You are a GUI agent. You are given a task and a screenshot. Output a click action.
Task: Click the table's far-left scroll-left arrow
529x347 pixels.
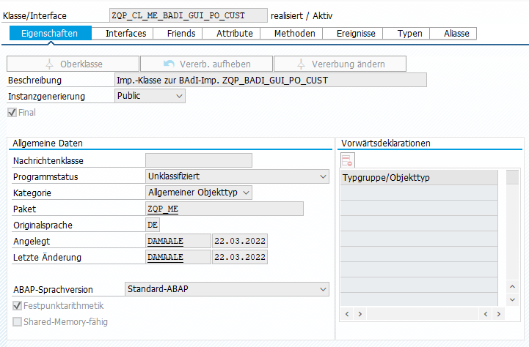(x=346, y=313)
